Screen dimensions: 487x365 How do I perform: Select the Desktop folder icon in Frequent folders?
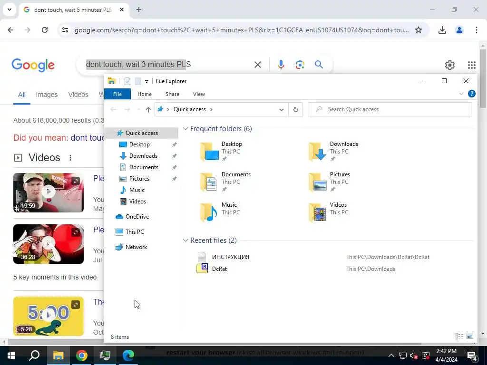[x=209, y=152]
